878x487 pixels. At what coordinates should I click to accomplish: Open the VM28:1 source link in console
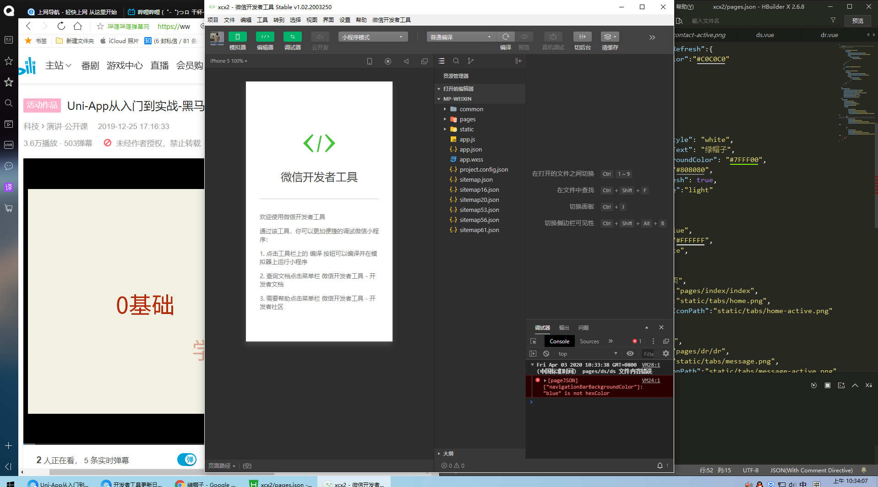point(651,365)
